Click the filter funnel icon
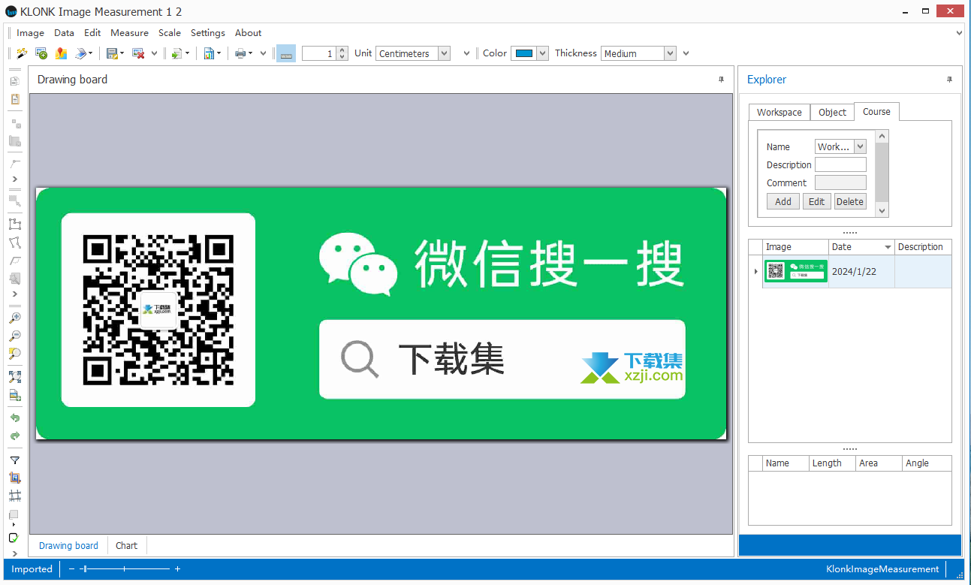971x585 pixels. pos(14,460)
